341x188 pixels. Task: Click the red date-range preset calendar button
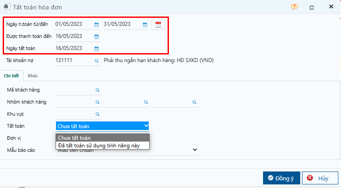pyautogui.click(x=158, y=25)
